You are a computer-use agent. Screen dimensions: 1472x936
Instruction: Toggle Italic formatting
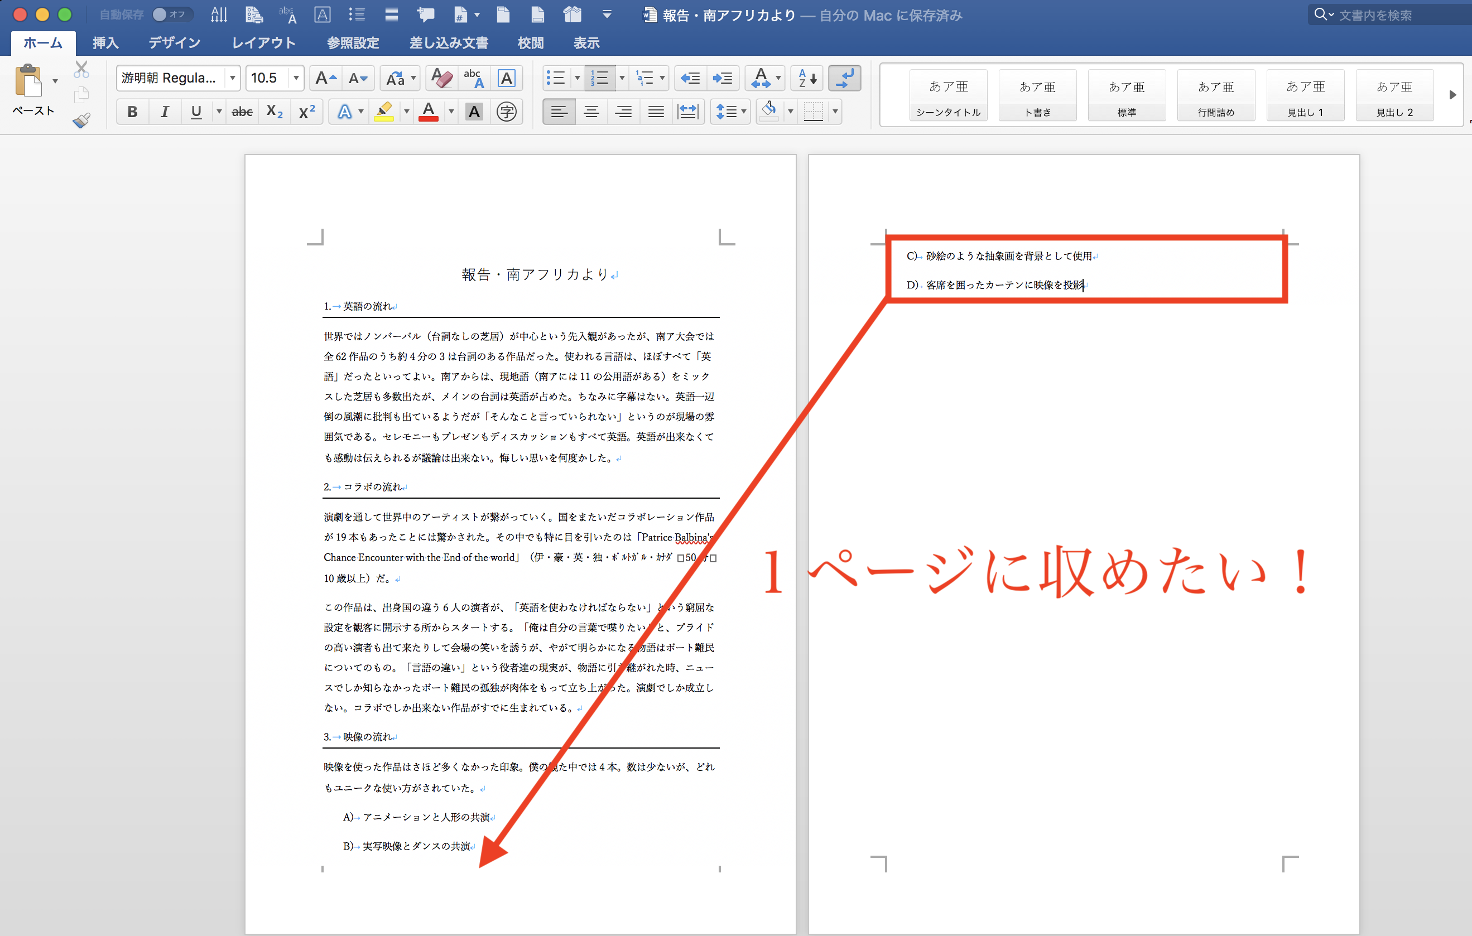coord(164,112)
